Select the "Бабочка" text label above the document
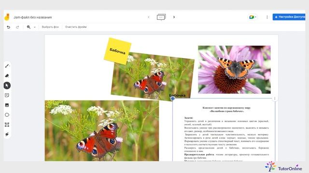This screenshot has width=309, height=173. click(x=177, y=95)
